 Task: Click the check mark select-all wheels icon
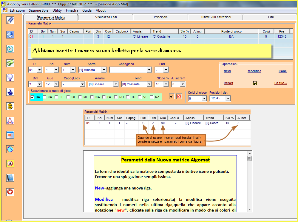click(172, 97)
